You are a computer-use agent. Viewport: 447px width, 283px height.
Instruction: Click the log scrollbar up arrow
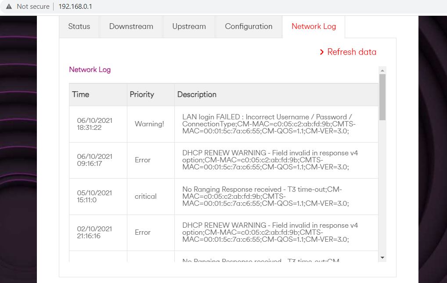pyautogui.click(x=382, y=71)
